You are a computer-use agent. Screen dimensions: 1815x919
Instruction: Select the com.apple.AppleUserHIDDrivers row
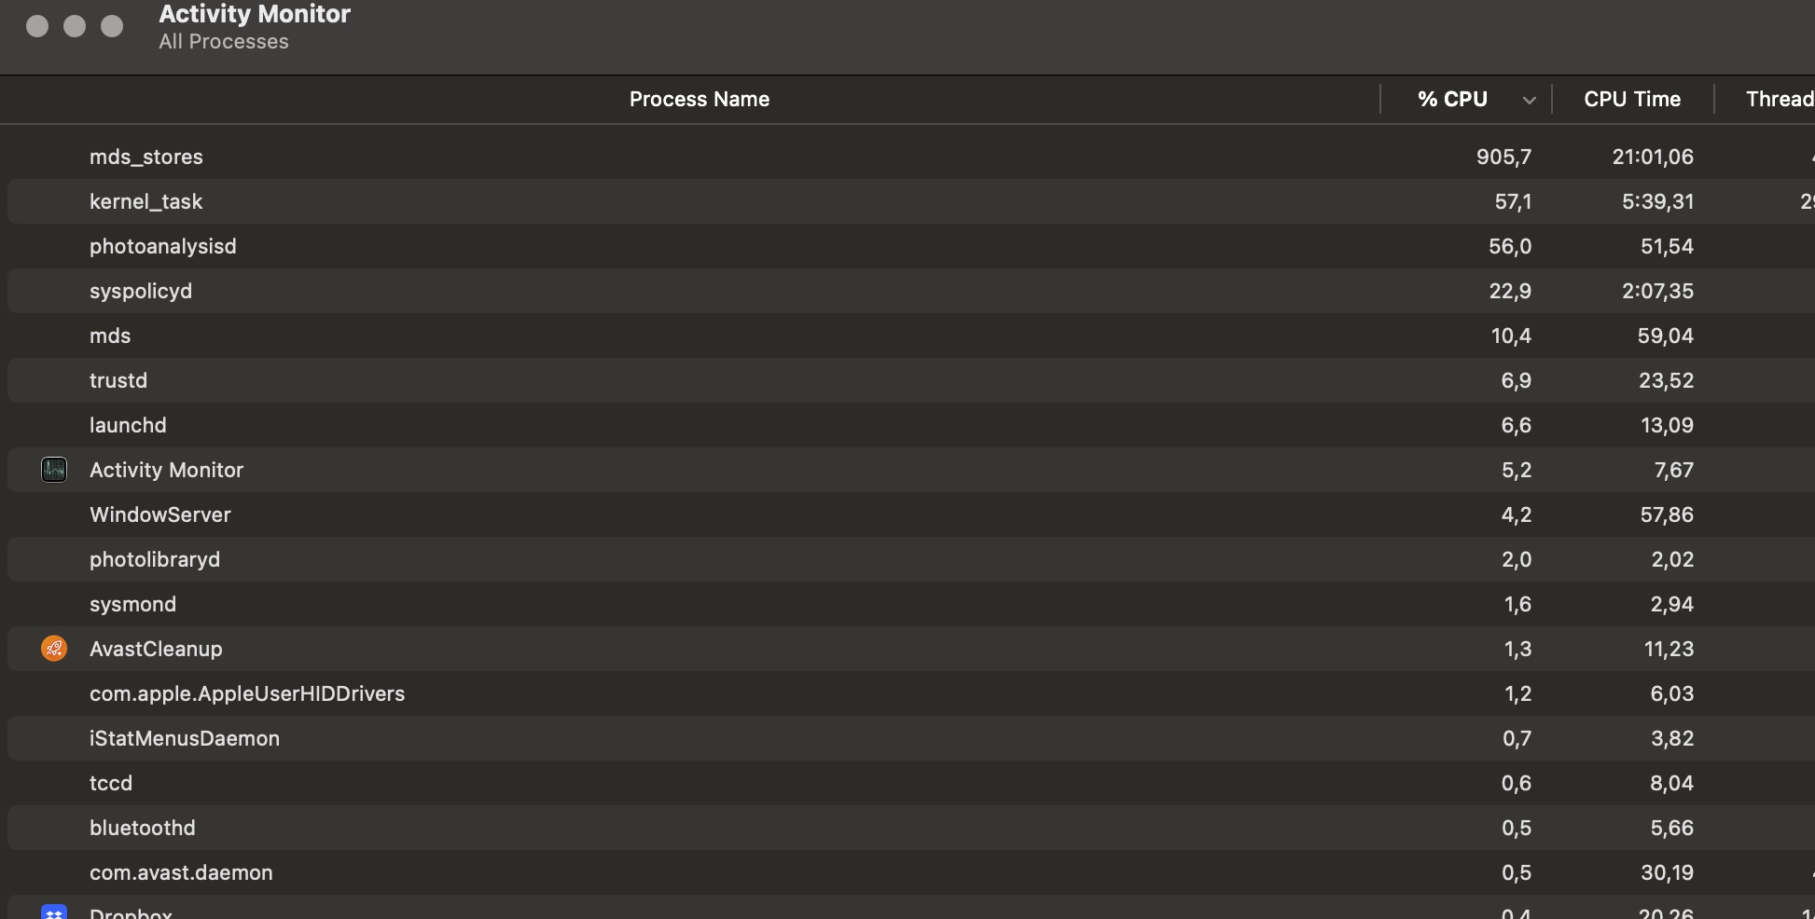pyautogui.click(x=247, y=693)
